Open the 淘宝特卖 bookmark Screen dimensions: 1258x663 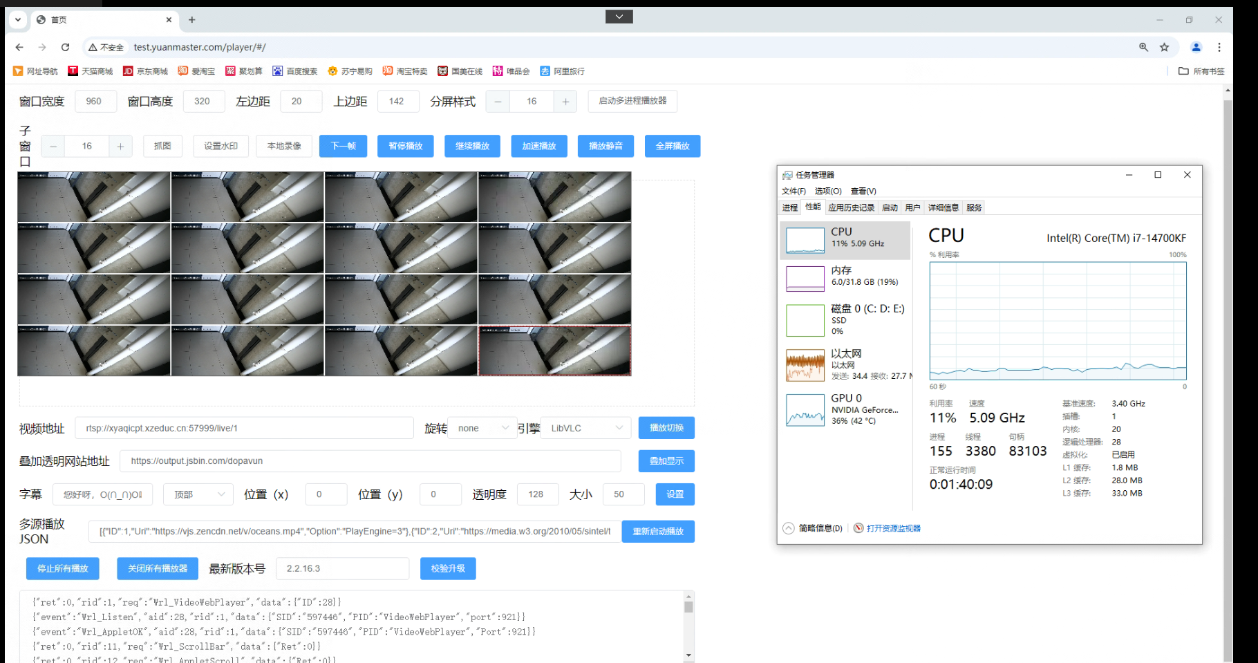click(405, 71)
